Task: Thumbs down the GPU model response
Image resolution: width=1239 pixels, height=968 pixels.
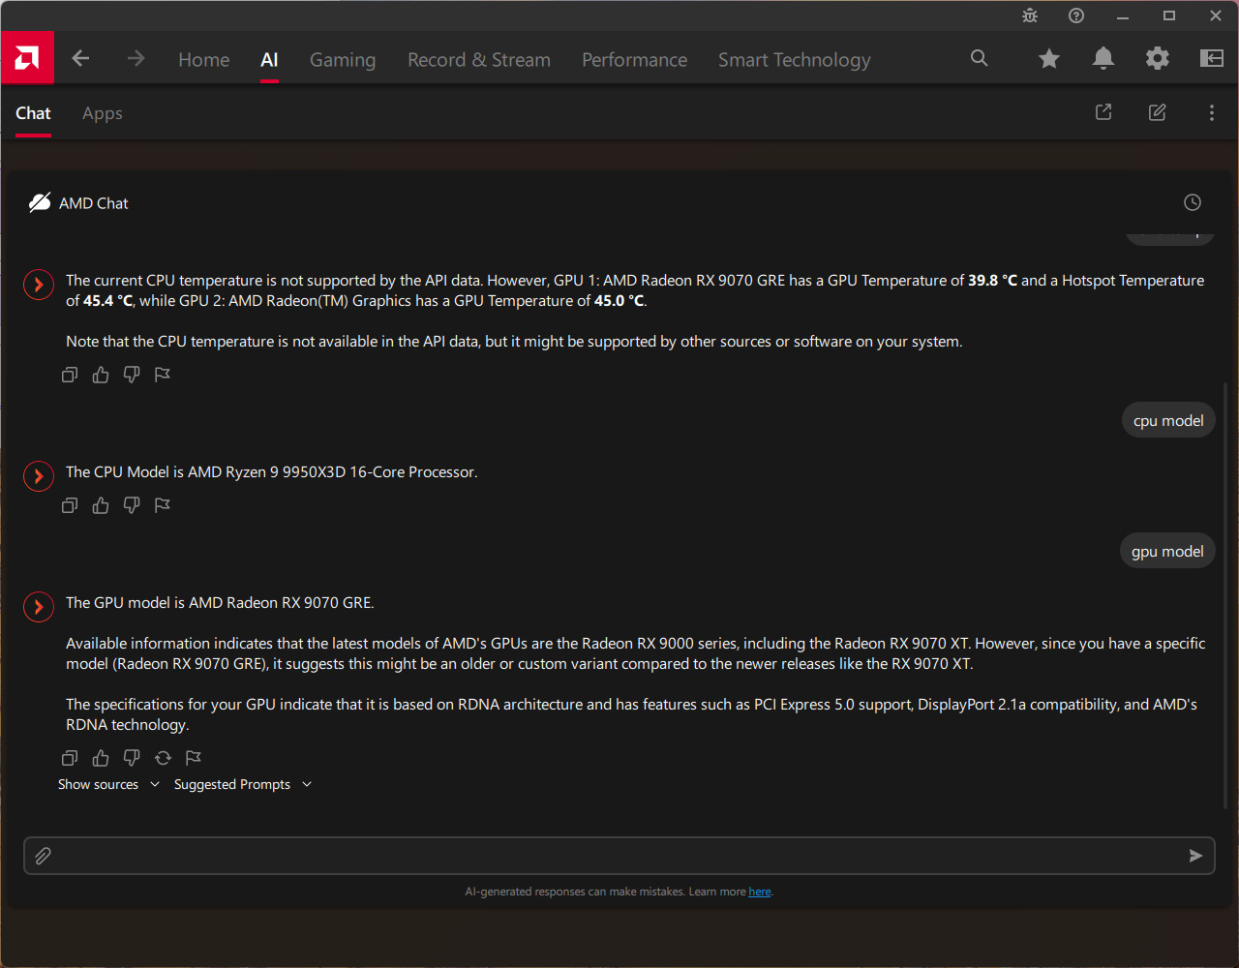Action: coord(132,758)
